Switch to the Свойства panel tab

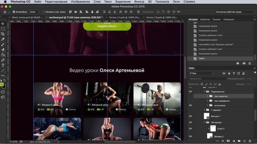(x=205, y=20)
